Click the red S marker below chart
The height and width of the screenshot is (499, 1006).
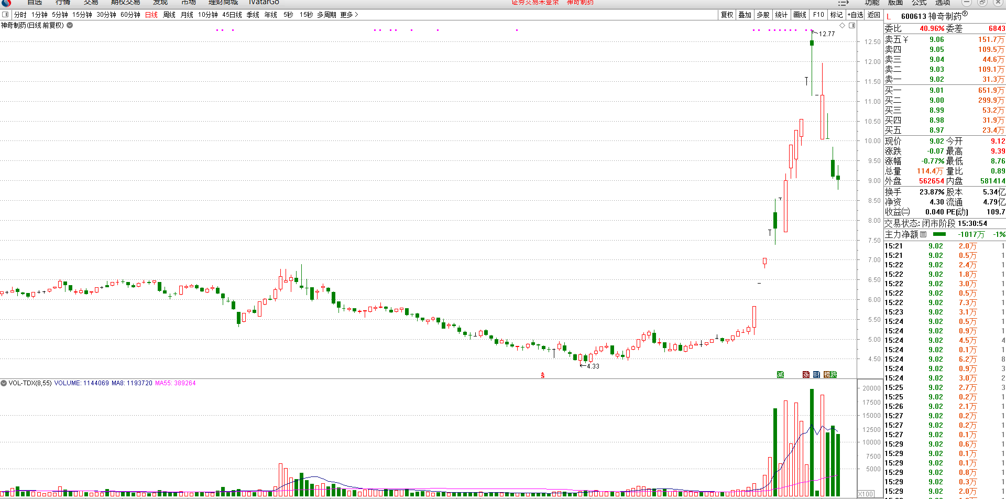coord(543,375)
